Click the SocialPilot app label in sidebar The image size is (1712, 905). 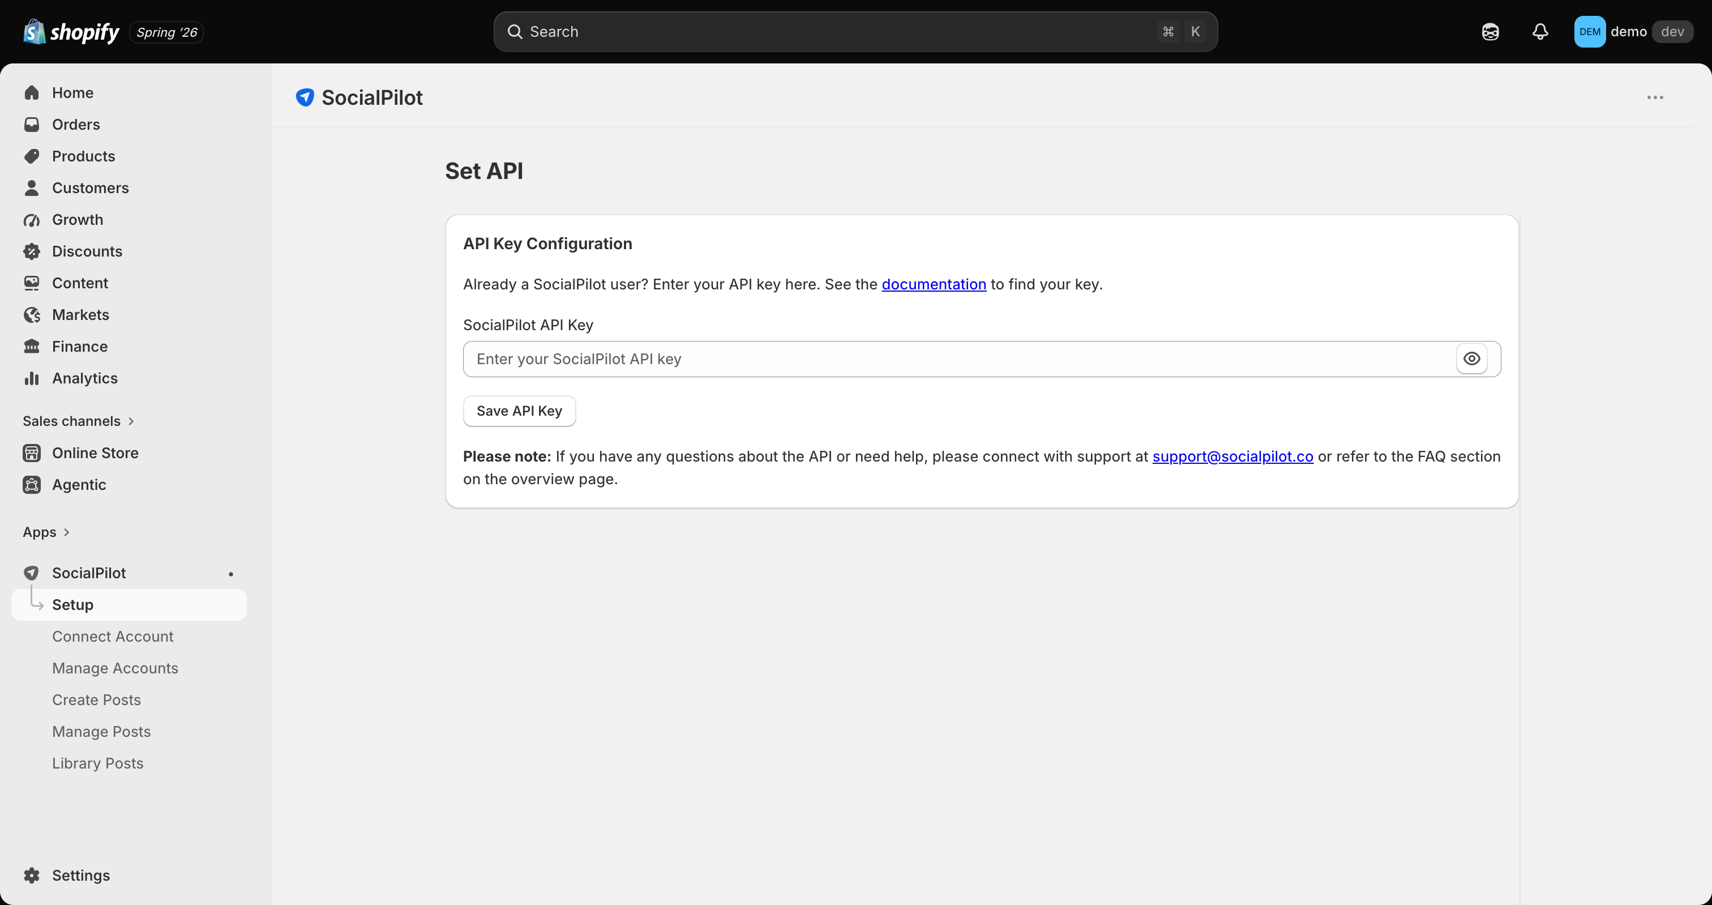click(x=89, y=573)
